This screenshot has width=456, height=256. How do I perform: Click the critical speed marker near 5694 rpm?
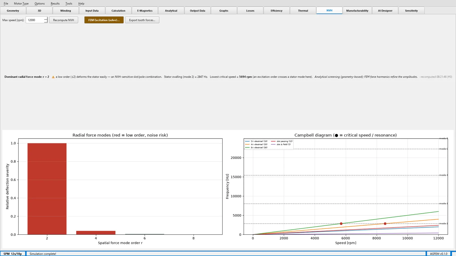click(341, 224)
